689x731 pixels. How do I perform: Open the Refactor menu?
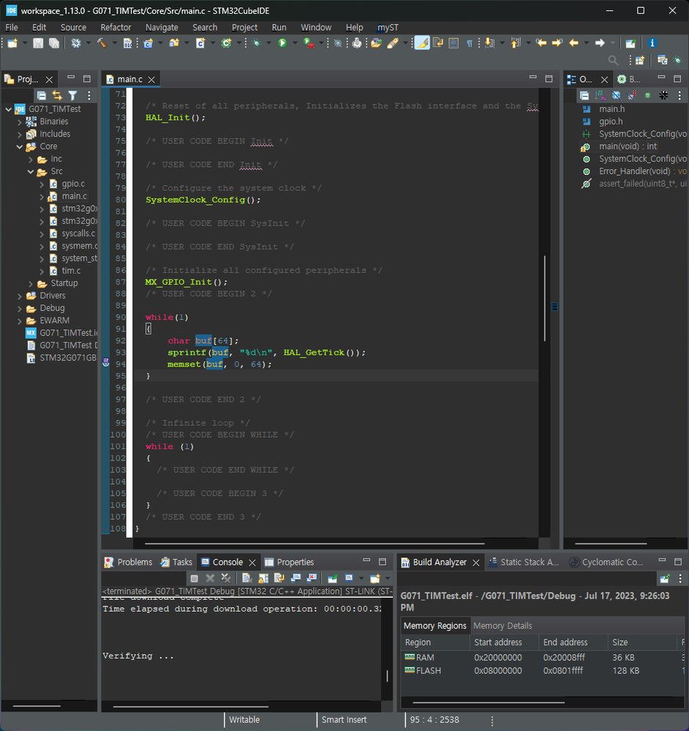coord(116,28)
